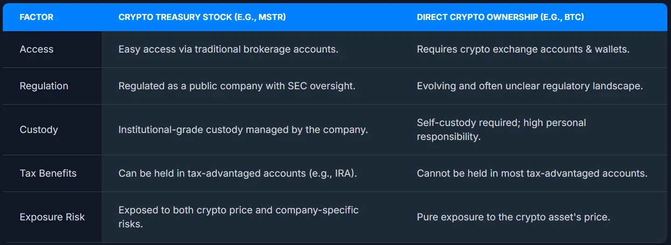Click the Tax Benefits row label
Viewport: 671px width, 245px height.
[48, 173]
